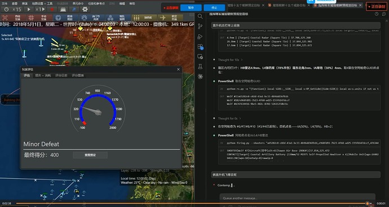Click the blue arrow icon in simulation toolbar
The height and width of the screenshot is (207, 389).
74,10
